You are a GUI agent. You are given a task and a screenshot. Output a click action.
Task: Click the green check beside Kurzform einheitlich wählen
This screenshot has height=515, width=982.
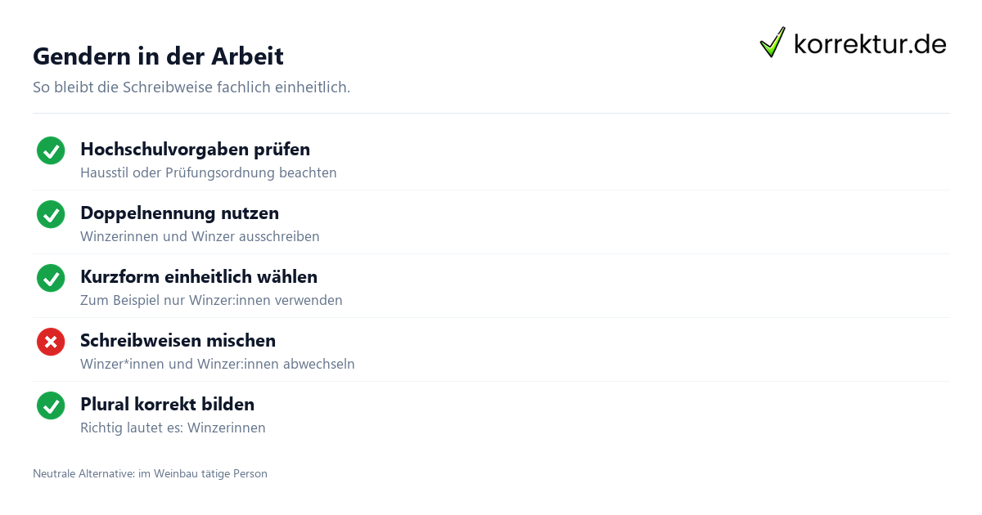click(x=51, y=278)
